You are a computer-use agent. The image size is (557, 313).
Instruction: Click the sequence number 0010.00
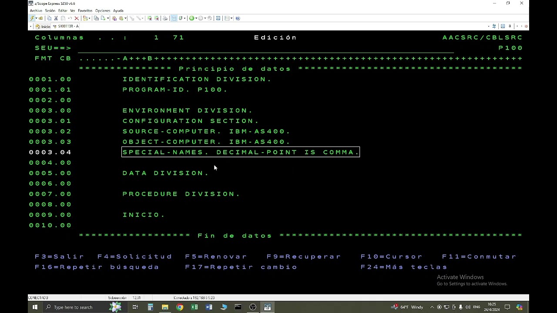(x=50, y=225)
